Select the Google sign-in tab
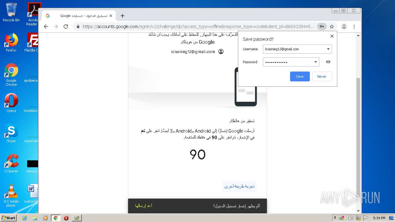The width and height of the screenshot is (395, 222). point(79,16)
